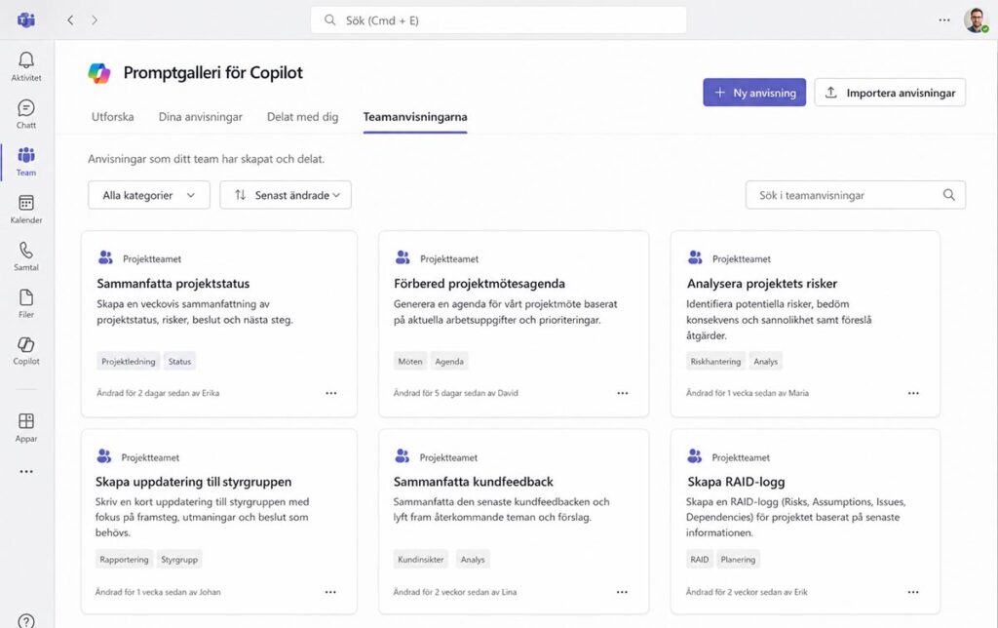Click the RAID tag
This screenshot has height=628, width=998.
pos(700,559)
